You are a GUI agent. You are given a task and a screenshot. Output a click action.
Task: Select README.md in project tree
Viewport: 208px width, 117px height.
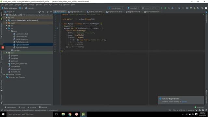pyautogui.click(x=15, y=72)
